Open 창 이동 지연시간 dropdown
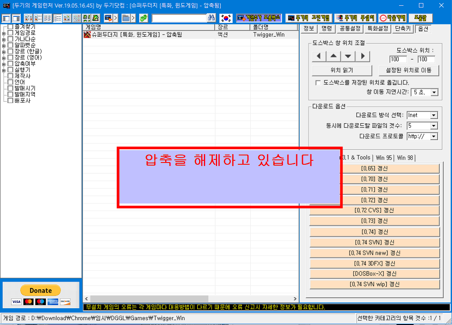This screenshot has height=325, width=452. pos(434,92)
